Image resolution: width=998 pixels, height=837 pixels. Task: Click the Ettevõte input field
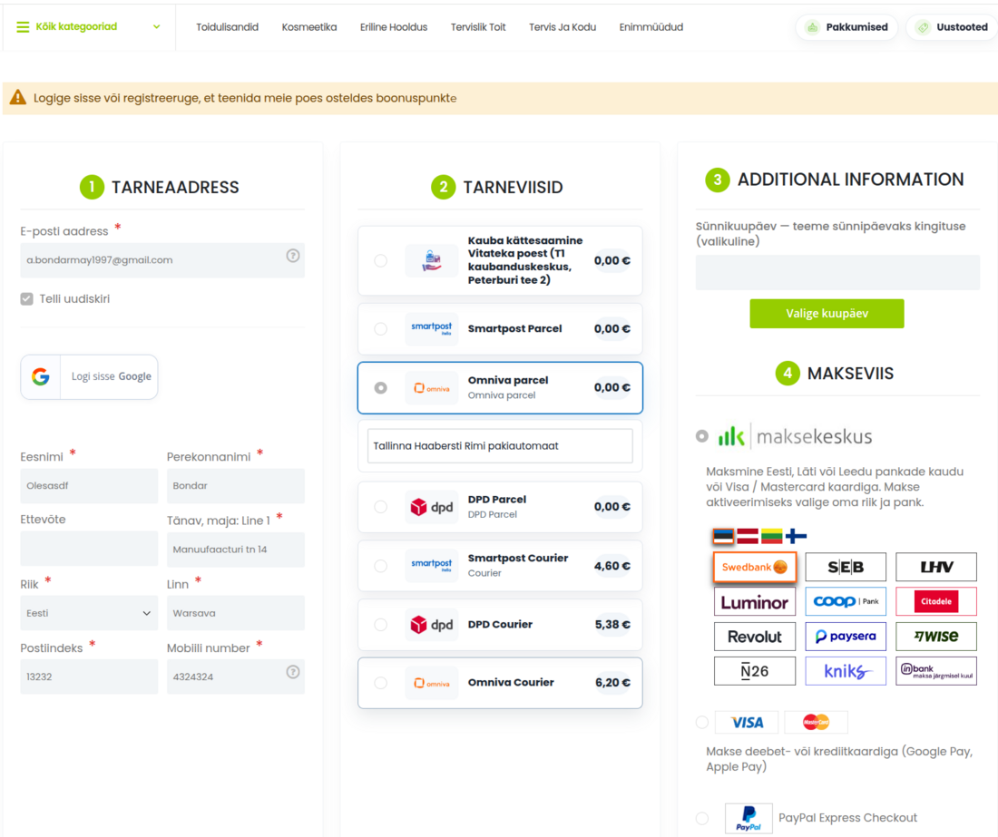[89, 549]
